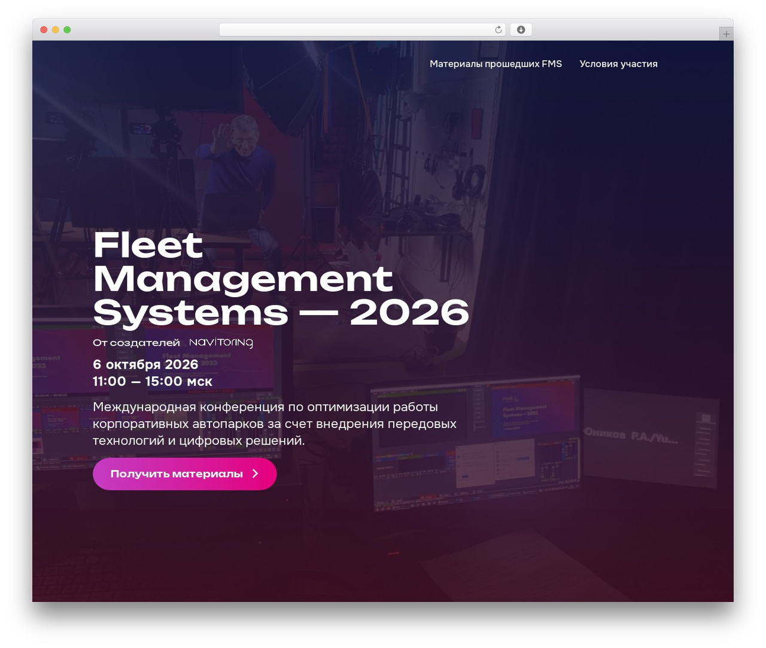Minimize the window using yellow button

click(x=55, y=30)
